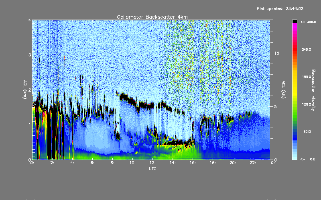Select the '12:' UTC hour tick label
Image resolution: width=321 pixels, height=200 pixels.
point(152,163)
